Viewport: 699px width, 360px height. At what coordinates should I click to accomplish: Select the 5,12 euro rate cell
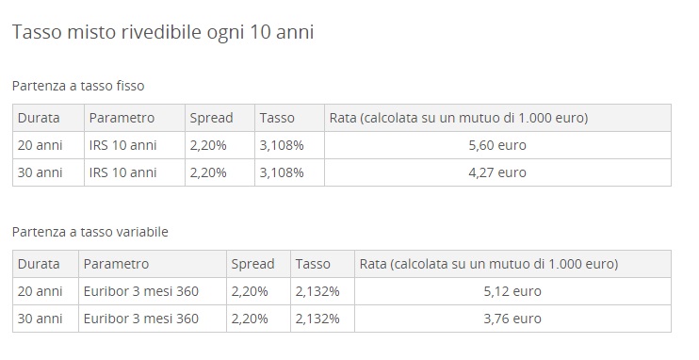click(x=512, y=291)
